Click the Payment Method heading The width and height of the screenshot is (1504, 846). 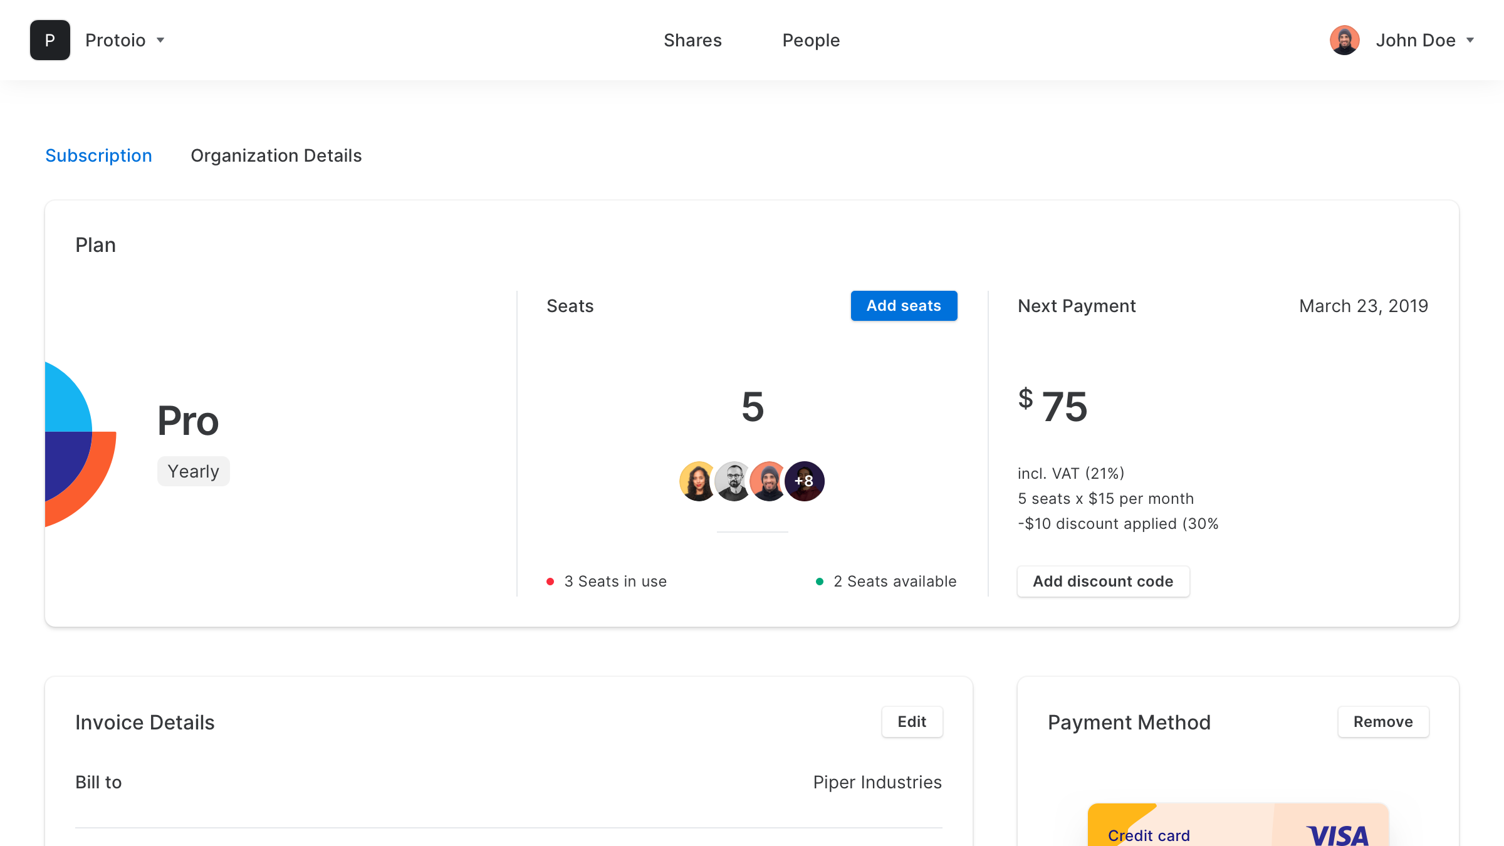tap(1129, 722)
